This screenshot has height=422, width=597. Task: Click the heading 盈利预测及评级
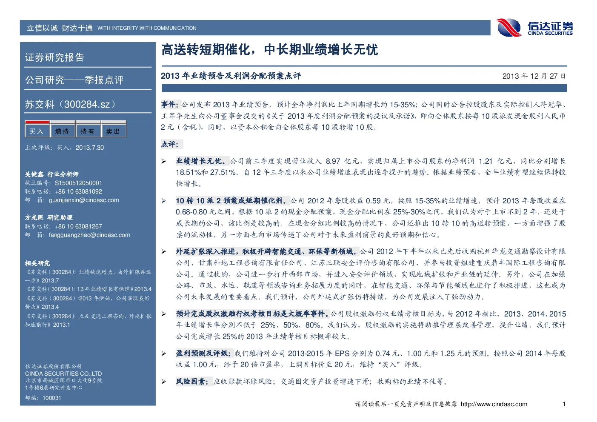204,353
